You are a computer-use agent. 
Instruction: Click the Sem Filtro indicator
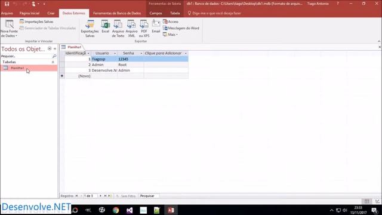point(126,196)
